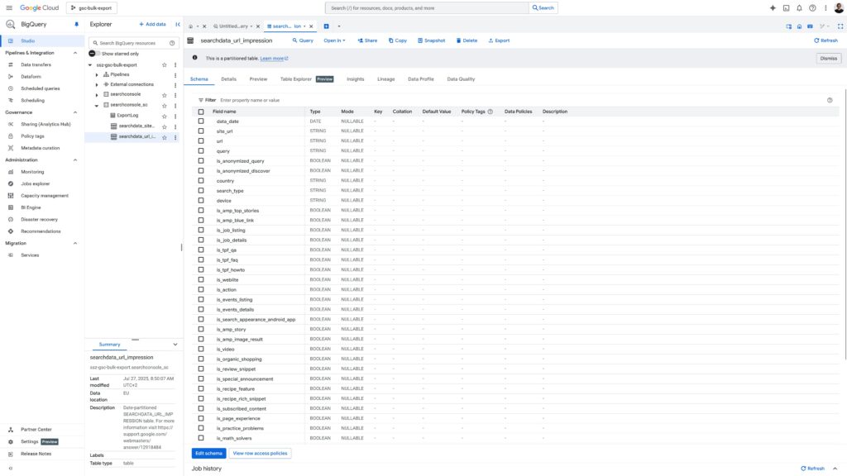Toggle Show starred only switch
The height and width of the screenshot is (476, 847).
click(93, 54)
